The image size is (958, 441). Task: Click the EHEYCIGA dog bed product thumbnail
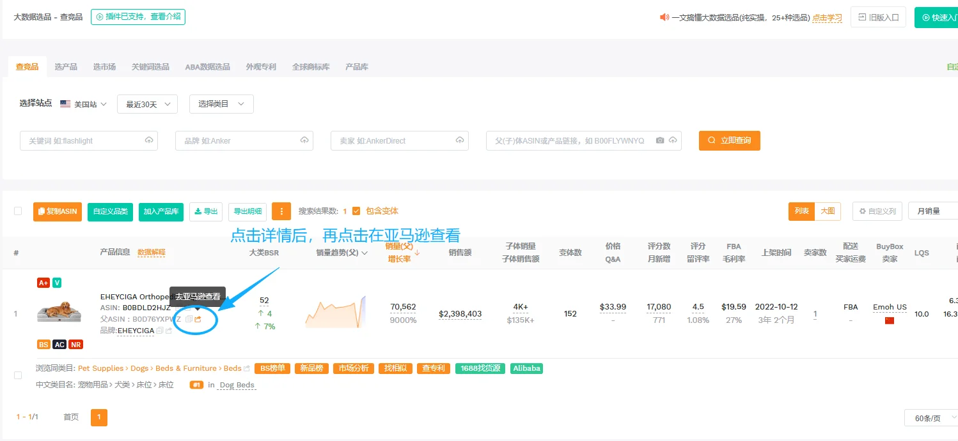59,311
